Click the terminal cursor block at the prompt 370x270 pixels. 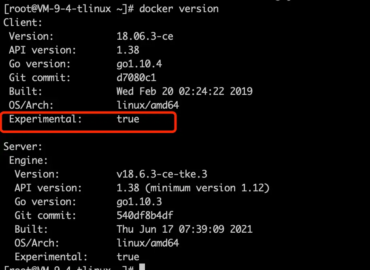click(142, 267)
